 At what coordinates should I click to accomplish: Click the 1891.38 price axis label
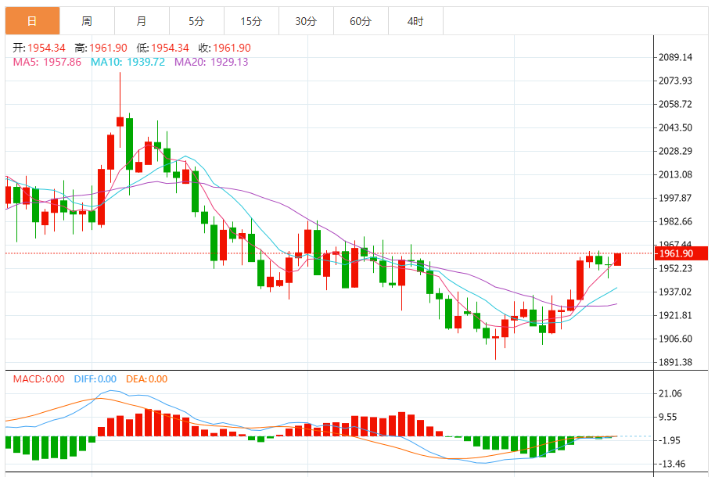coord(675,363)
